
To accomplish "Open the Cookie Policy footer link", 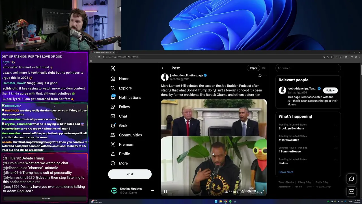I will (x=322, y=182).
